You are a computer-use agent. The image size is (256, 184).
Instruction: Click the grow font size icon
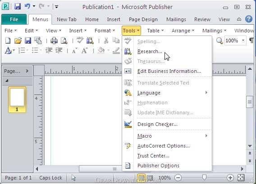pyautogui.click(x=85, y=50)
